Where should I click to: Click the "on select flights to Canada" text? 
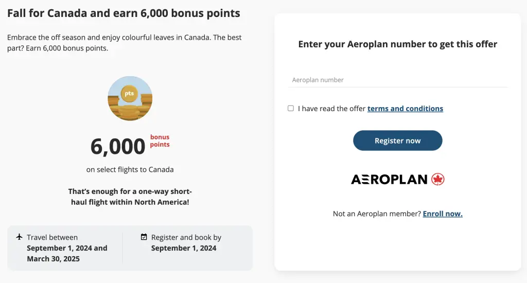130,170
